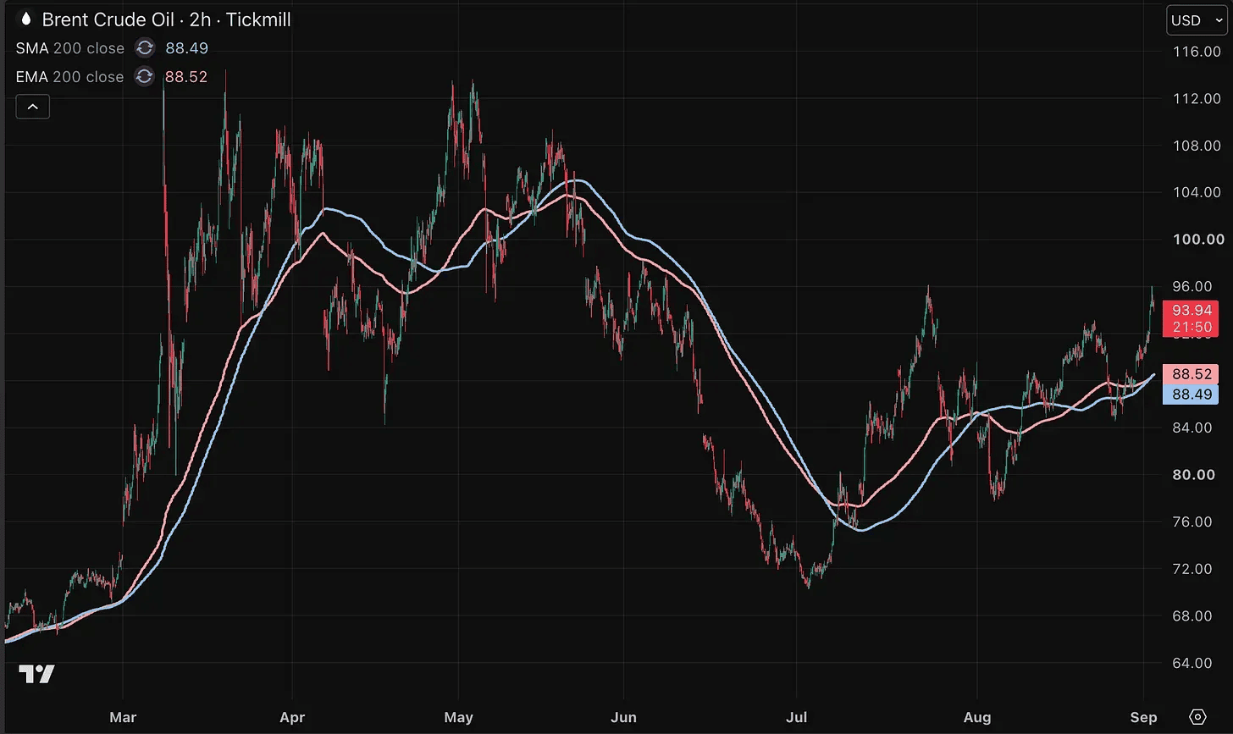Click the blue SMA price tag 88.49 on the price axis
This screenshot has height=734, width=1233.
[x=1191, y=395]
